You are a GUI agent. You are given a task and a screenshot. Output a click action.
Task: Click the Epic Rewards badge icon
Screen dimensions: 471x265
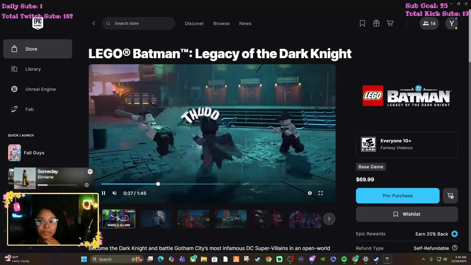[455, 234]
